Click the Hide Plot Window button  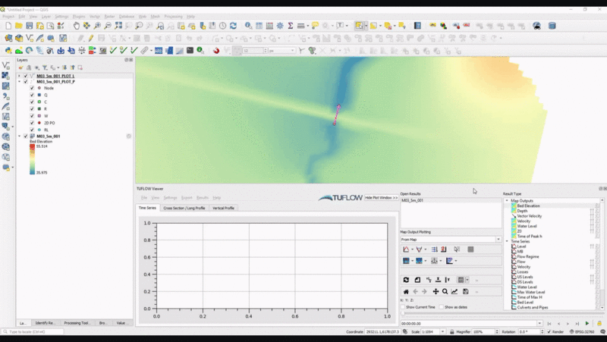click(x=382, y=198)
